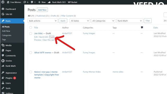The height and width of the screenshot is (94, 167).
Task: Open All Posts submenu item
Action: 6,27
